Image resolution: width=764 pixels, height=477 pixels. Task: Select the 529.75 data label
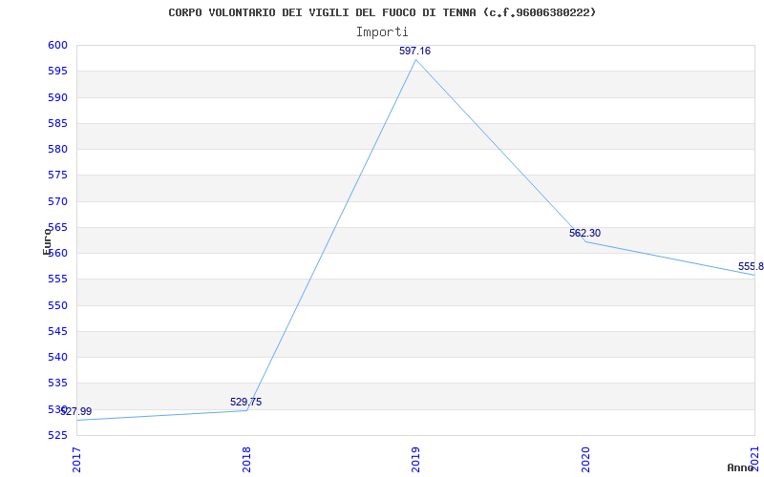(x=245, y=402)
